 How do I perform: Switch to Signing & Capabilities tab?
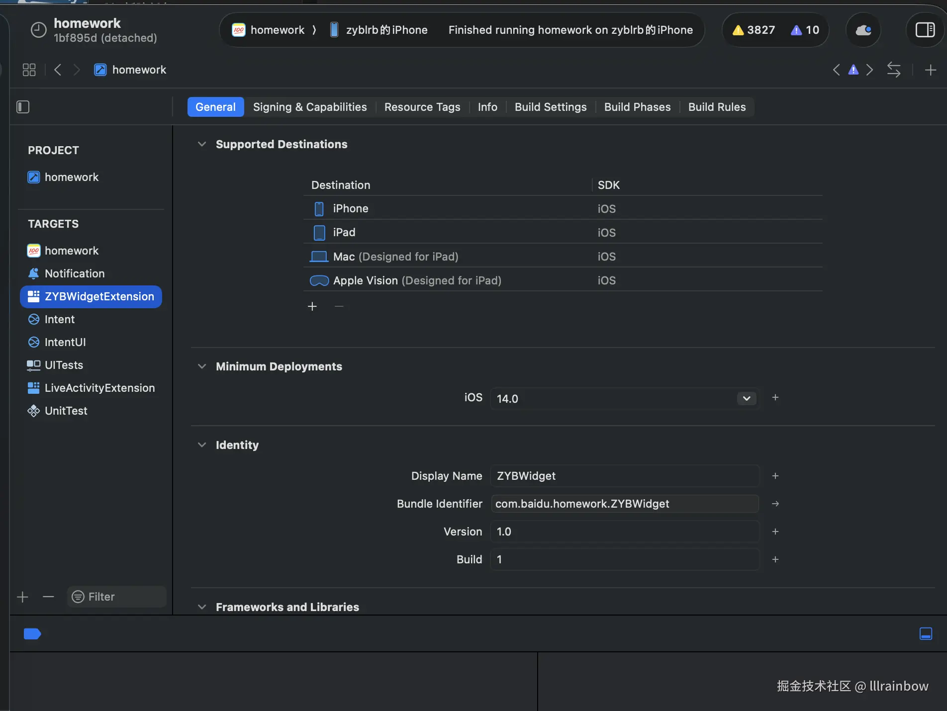[310, 107]
